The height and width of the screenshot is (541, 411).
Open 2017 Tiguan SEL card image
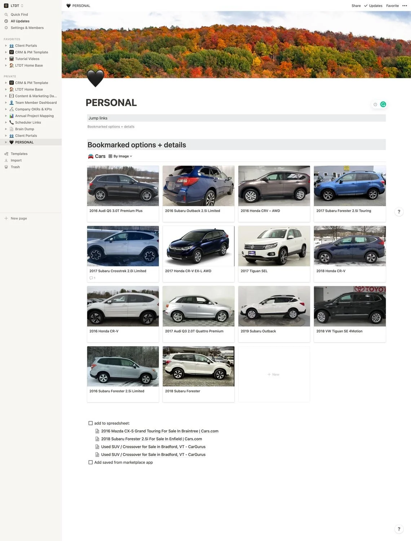[x=274, y=246]
